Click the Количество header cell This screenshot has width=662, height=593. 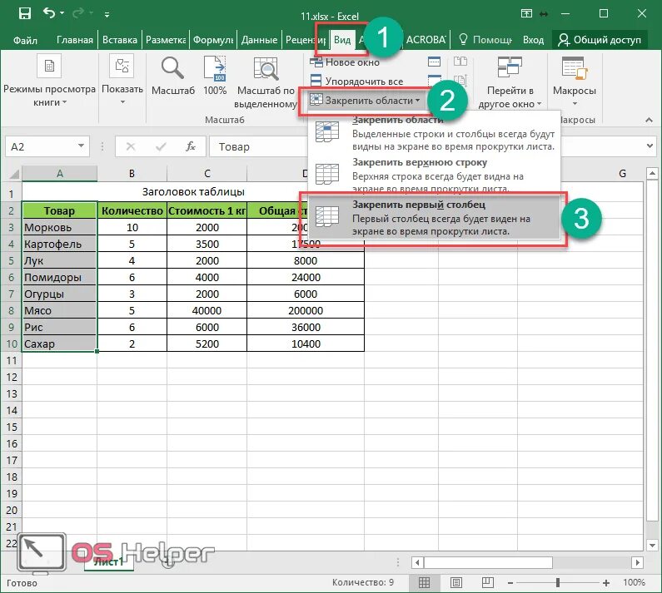point(132,210)
